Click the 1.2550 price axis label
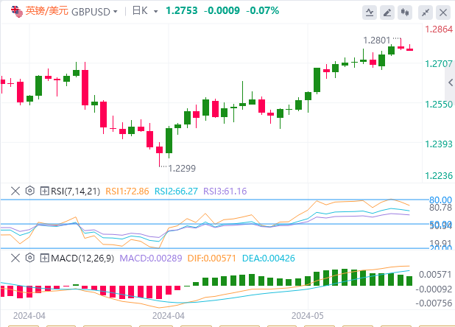455x327 pixels. tap(439, 104)
